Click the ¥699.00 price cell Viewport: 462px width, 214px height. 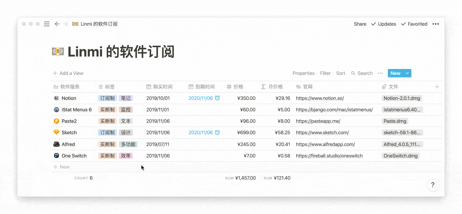point(246,132)
